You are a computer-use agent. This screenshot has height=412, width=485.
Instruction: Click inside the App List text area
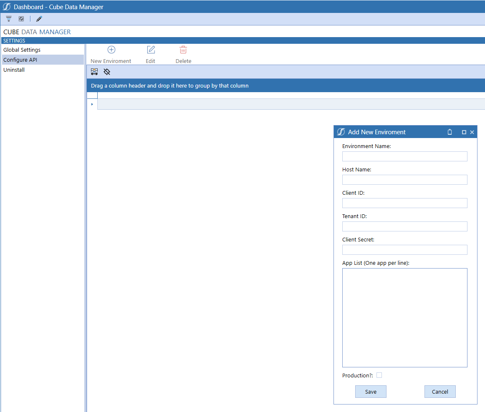(x=404, y=317)
